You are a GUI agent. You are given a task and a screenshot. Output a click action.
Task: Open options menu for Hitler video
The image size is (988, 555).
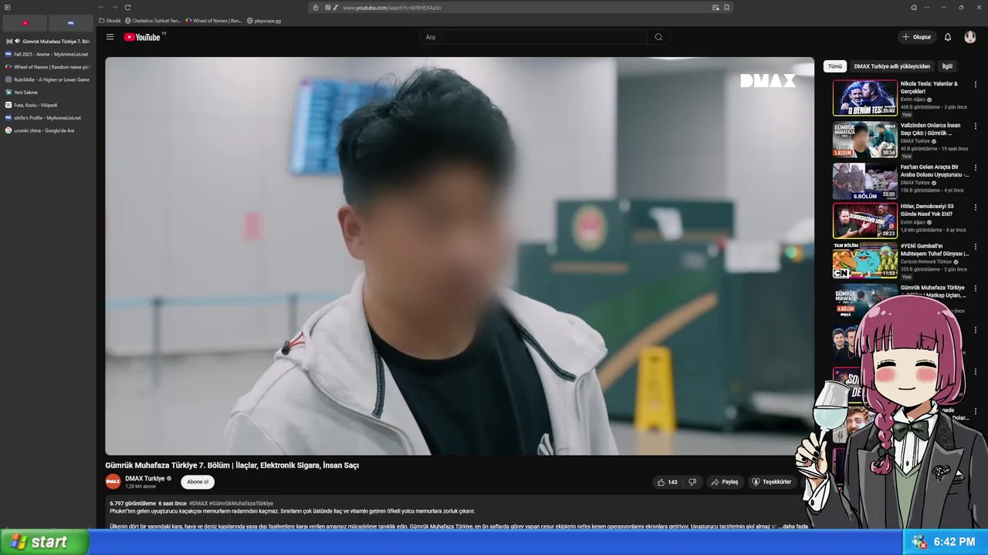coord(975,207)
